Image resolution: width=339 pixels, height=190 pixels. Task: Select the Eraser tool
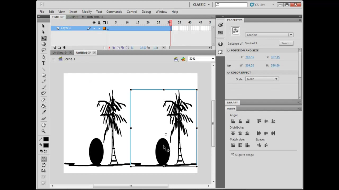click(x=44, y=118)
